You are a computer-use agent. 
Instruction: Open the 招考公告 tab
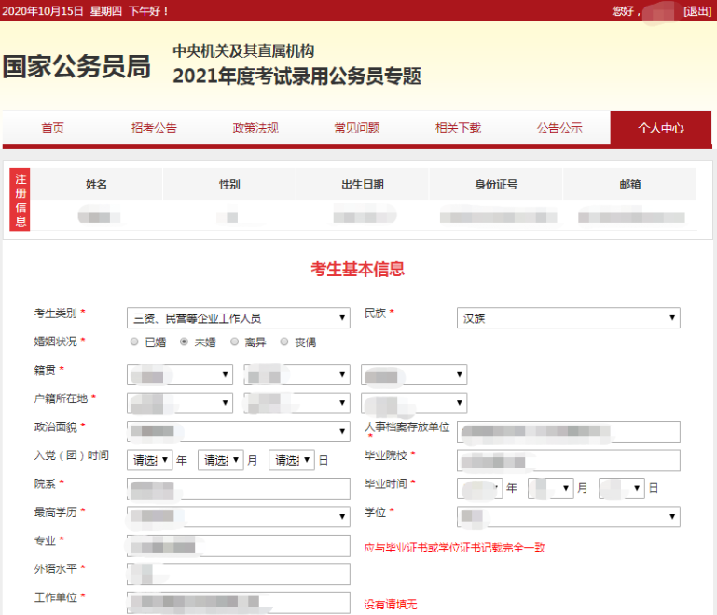pyautogui.click(x=154, y=128)
